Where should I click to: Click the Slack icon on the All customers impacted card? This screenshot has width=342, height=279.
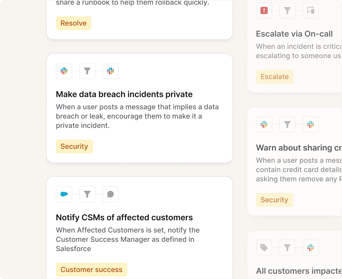coord(310,248)
